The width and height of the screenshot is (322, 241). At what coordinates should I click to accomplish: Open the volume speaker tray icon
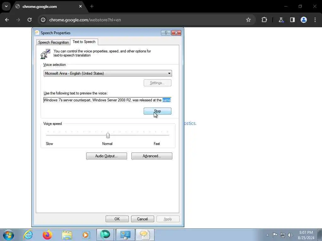tap(290, 235)
